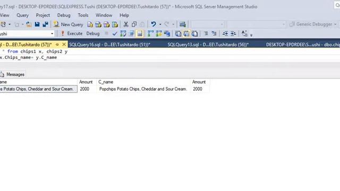The height and width of the screenshot is (191, 340).
Task: Execute the SQL query
Action: coord(72,33)
